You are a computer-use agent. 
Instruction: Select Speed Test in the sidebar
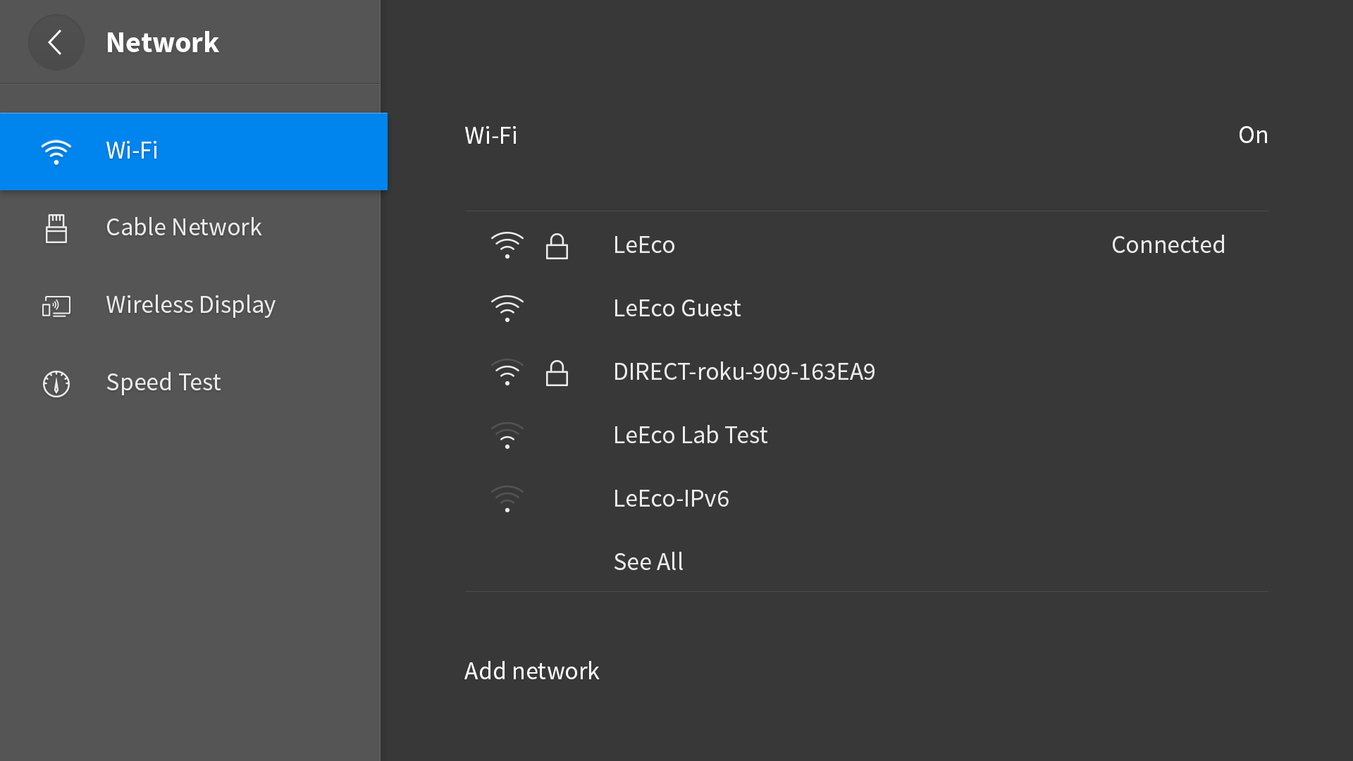(190, 383)
